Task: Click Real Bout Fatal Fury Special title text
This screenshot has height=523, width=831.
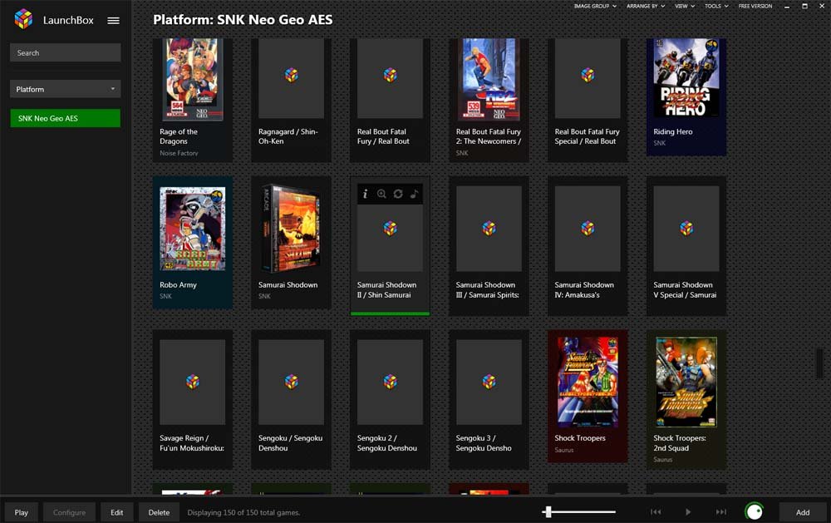Action: (x=587, y=136)
